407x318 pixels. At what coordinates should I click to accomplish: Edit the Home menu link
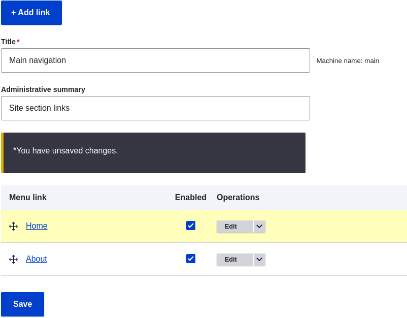pyautogui.click(x=234, y=227)
